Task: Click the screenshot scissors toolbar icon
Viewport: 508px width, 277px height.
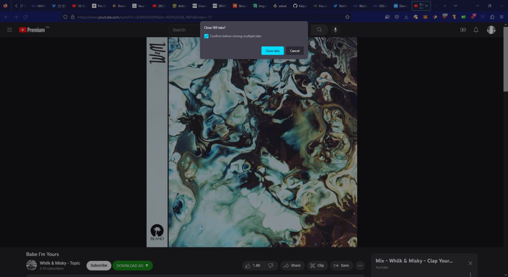Action: [x=387, y=17]
